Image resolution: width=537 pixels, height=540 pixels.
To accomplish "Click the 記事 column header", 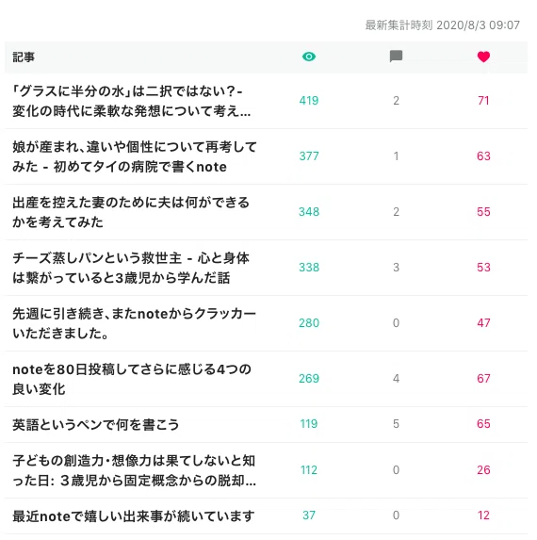I will [x=24, y=57].
